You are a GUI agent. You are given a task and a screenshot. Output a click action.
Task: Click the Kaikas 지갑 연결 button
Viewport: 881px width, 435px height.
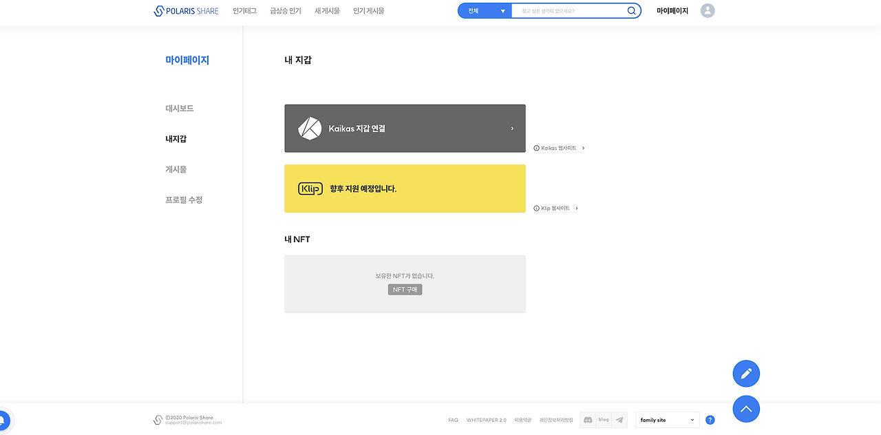[x=405, y=129]
